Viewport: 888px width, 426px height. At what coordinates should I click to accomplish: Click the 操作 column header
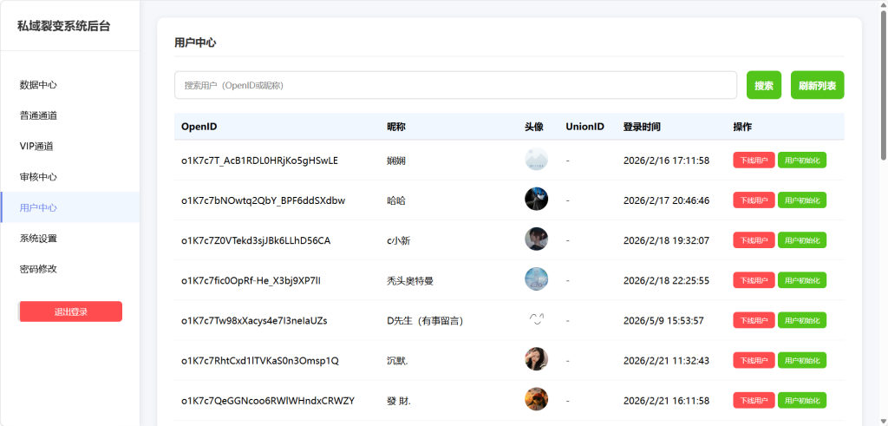pos(742,127)
